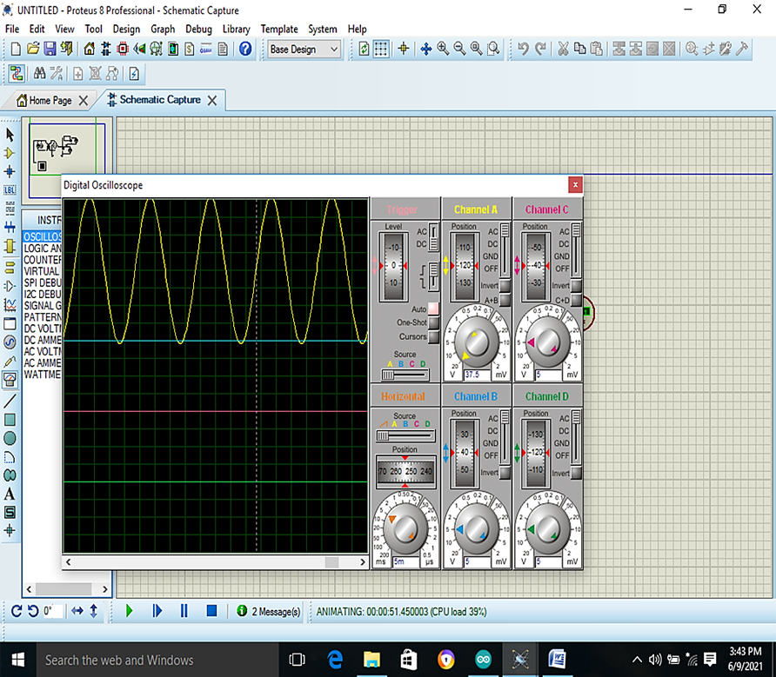Click the Undo arrow icon

coord(523,50)
